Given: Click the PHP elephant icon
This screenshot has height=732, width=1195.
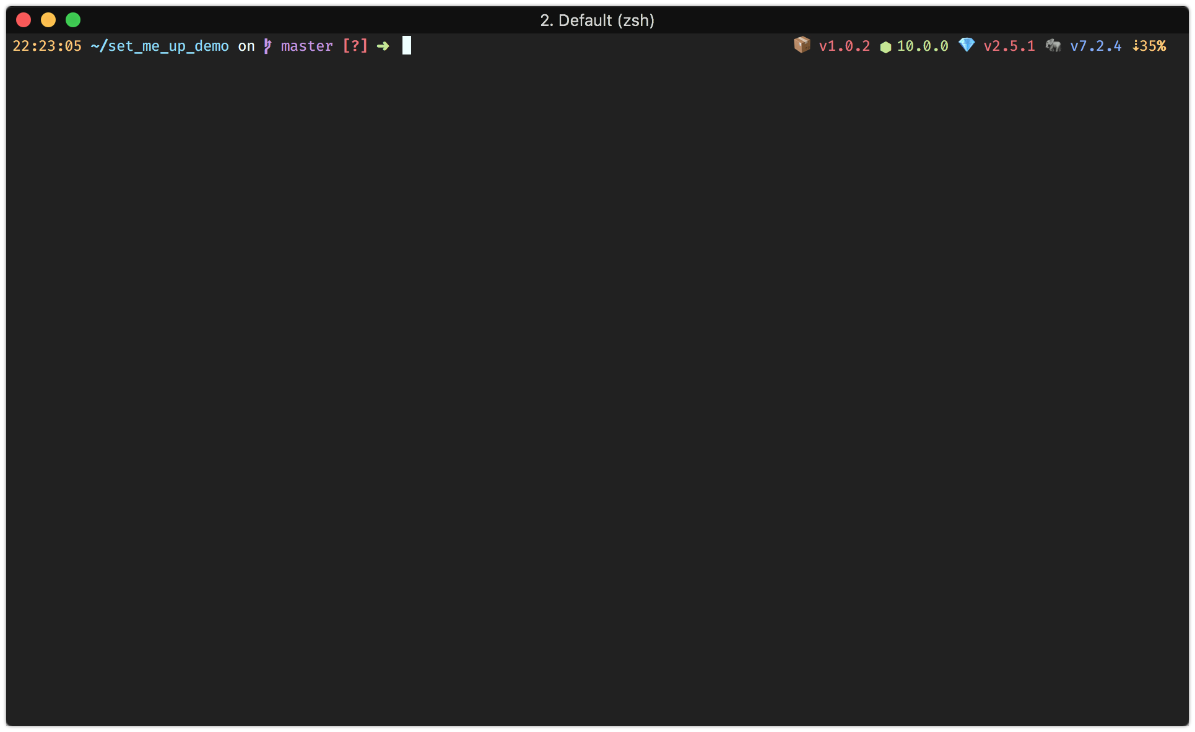Looking at the screenshot, I should pos(1053,45).
